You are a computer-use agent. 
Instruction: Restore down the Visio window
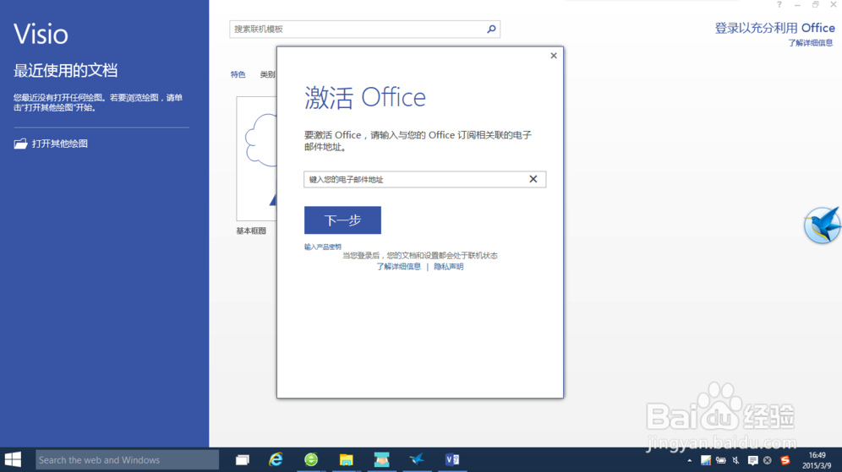click(x=815, y=5)
